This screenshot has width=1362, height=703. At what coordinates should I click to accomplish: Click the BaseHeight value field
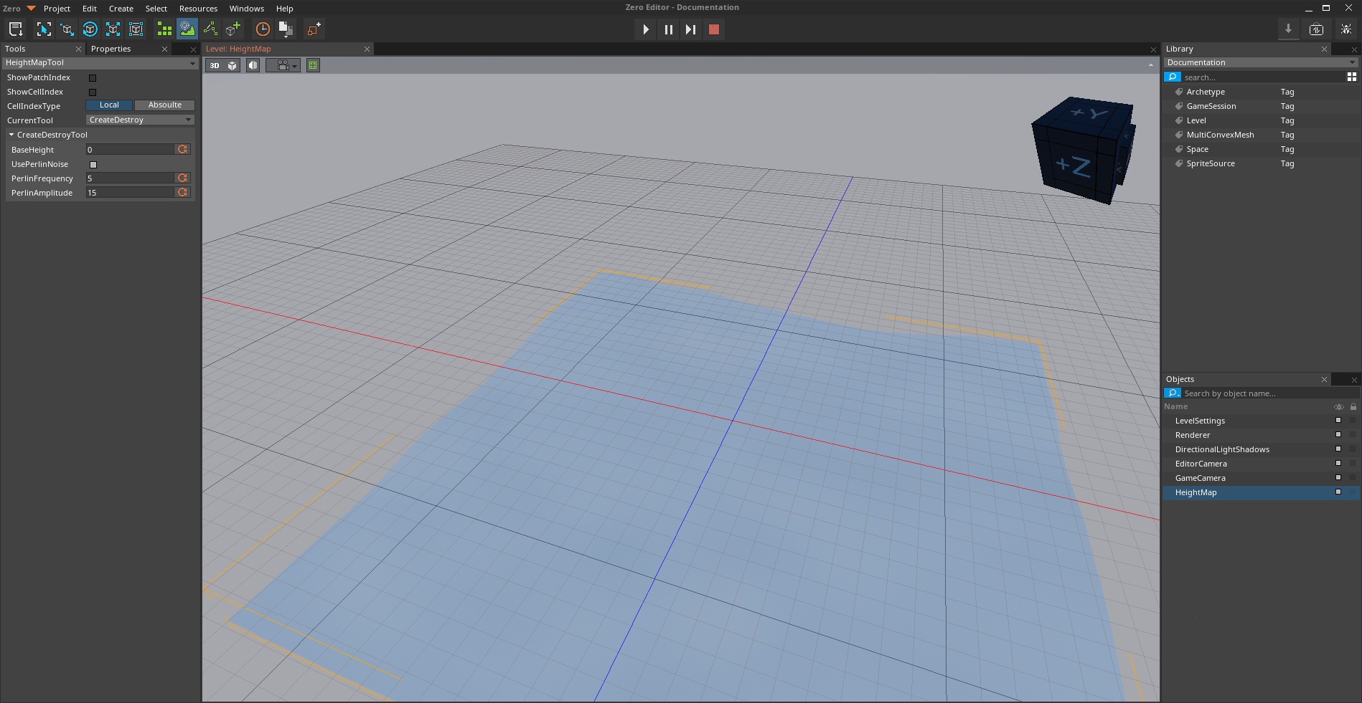pos(131,149)
